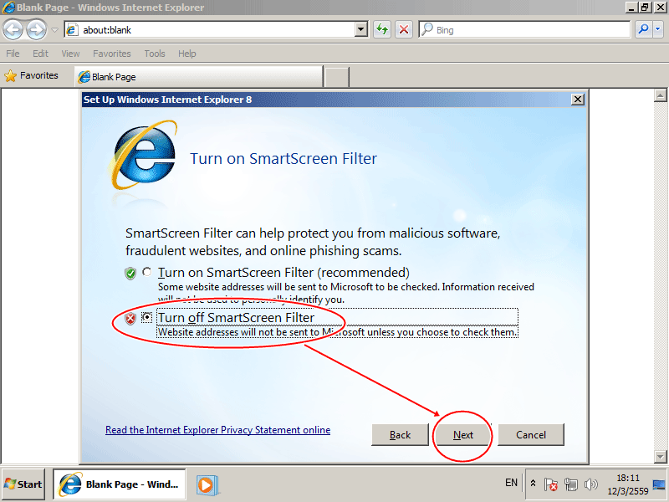Click into the Bing search box
The image size is (669, 502).
coord(524,29)
